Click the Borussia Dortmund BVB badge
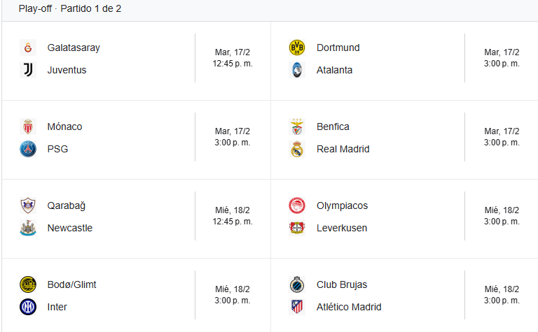 click(297, 48)
